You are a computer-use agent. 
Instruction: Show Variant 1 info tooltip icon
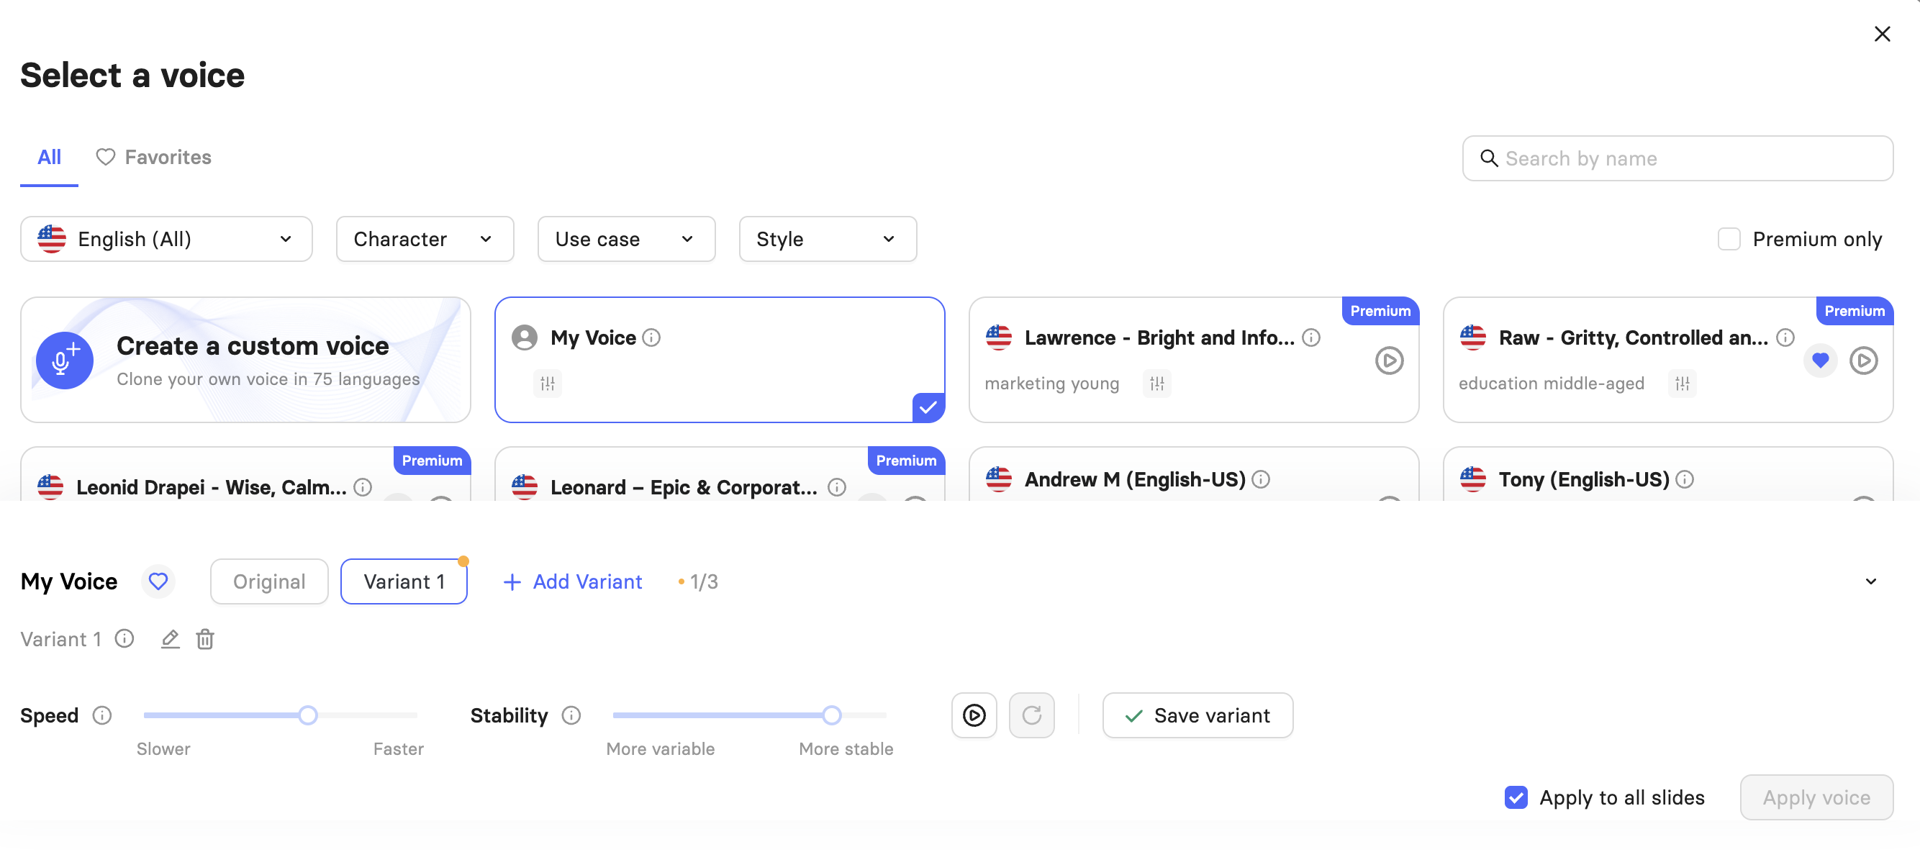pyautogui.click(x=124, y=639)
